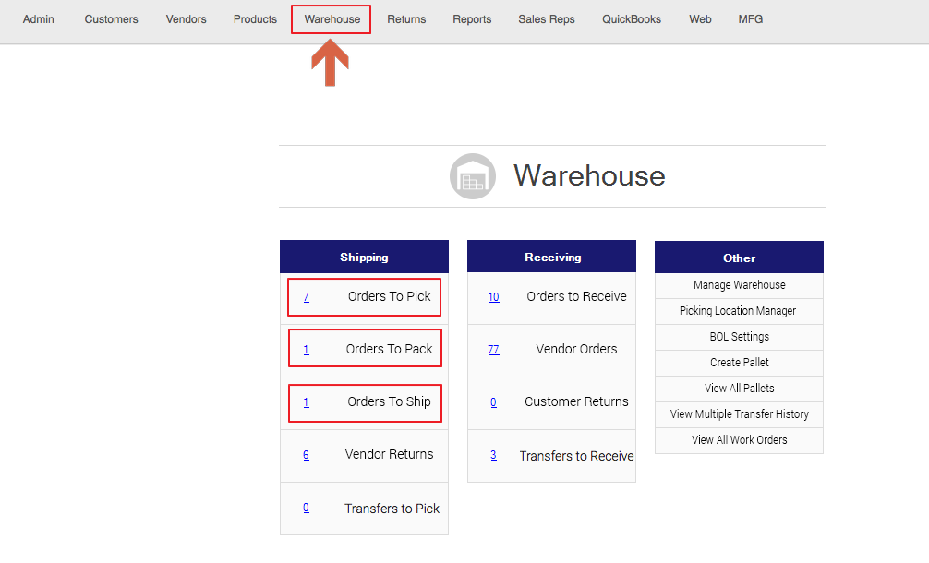929x563 pixels.
Task: Open the 77 Vendor Orders count link
Action: tap(493, 350)
